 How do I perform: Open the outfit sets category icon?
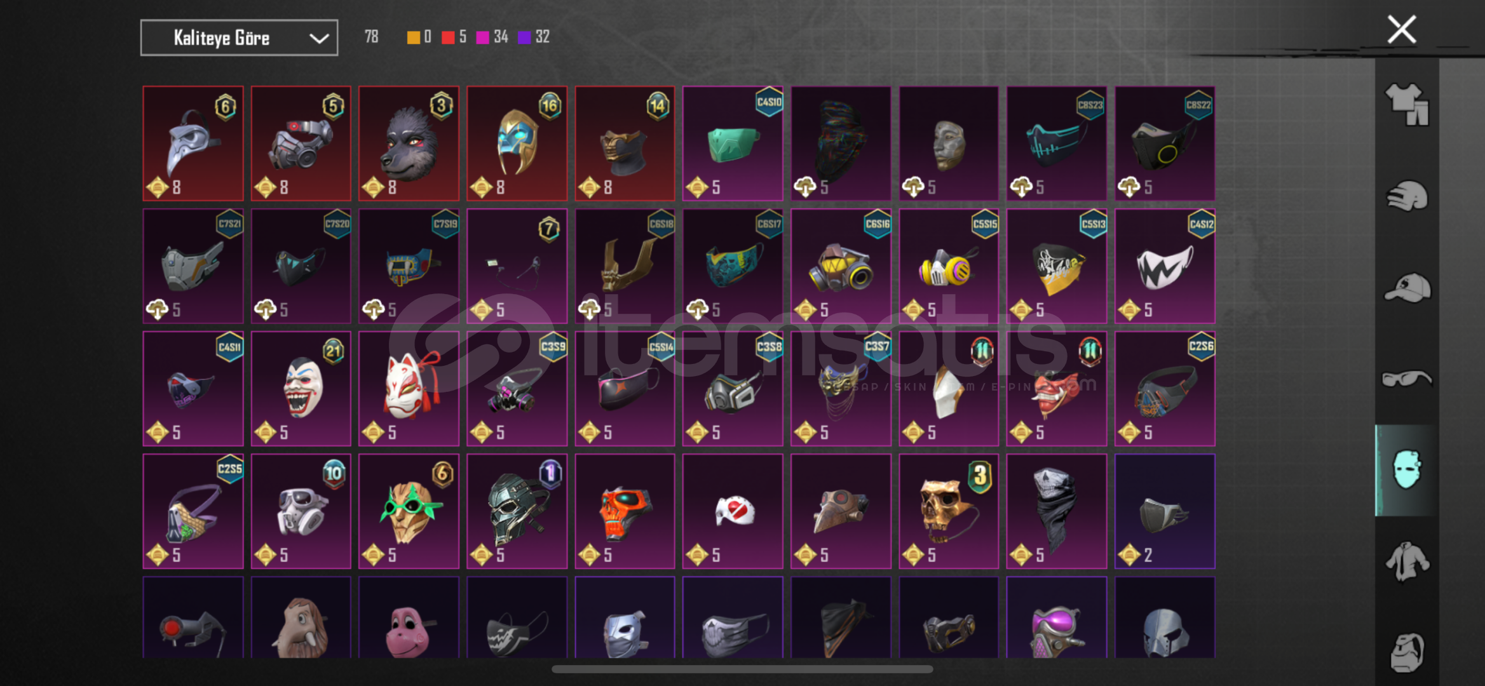point(1407,105)
